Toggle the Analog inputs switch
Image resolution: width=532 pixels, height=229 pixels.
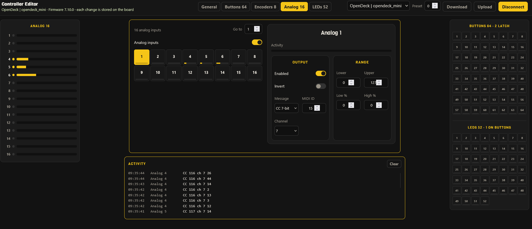tap(257, 42)
